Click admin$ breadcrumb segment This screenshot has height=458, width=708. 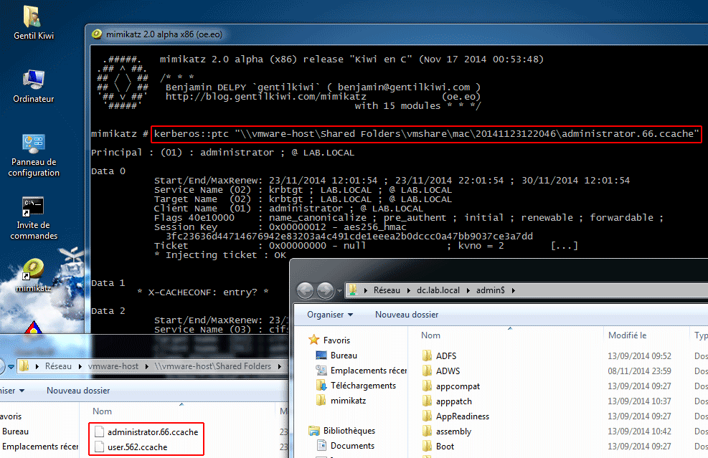point(491,290)
